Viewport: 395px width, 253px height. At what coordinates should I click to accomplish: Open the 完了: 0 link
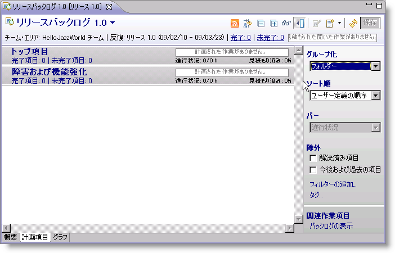[x=241, y=38]
